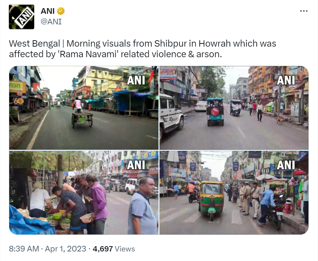The height and width of the screenshot is (261, 318).
Task: Click the gold verified badge
Action: coord(61,11)
